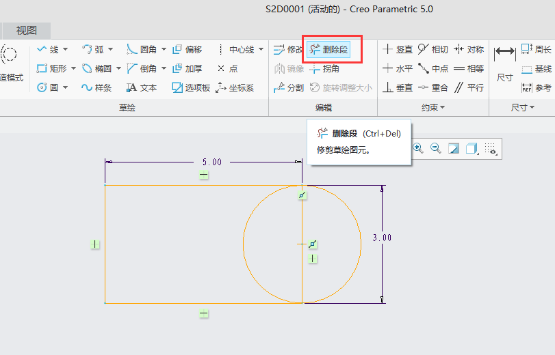Select the 5.00 width dimension value
Screen dimensions: 555x355
[211, 162]
